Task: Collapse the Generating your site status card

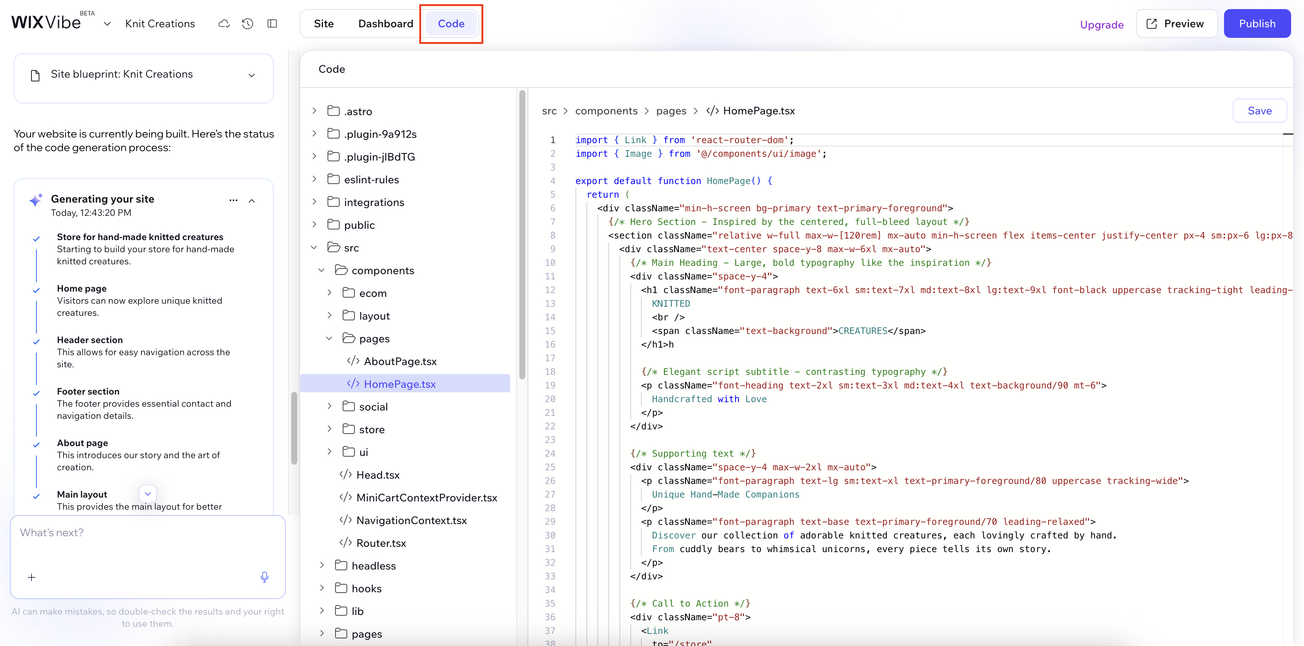Action: pyautogui.click(x=252, y=200)
